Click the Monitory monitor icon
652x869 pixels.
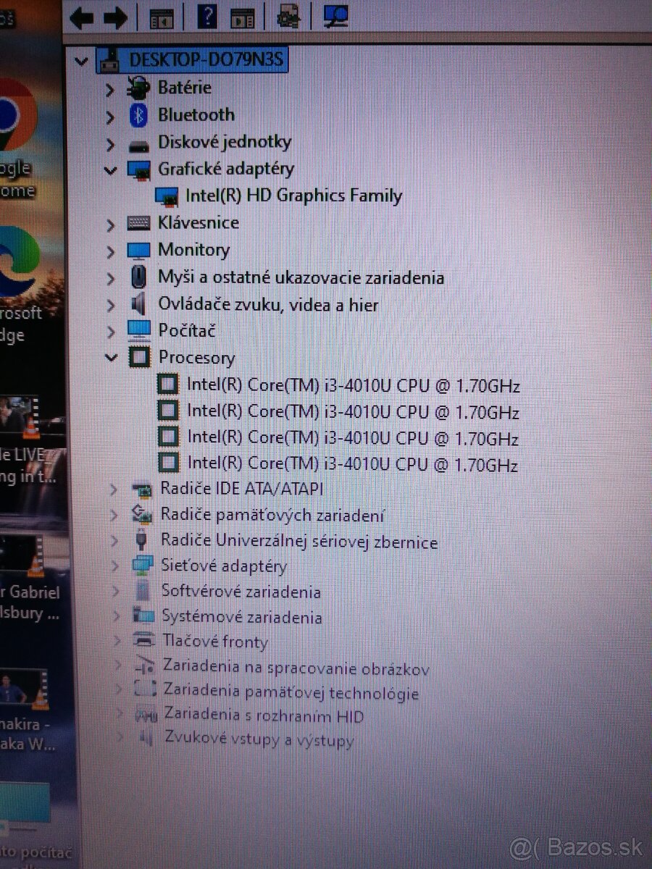138,251
